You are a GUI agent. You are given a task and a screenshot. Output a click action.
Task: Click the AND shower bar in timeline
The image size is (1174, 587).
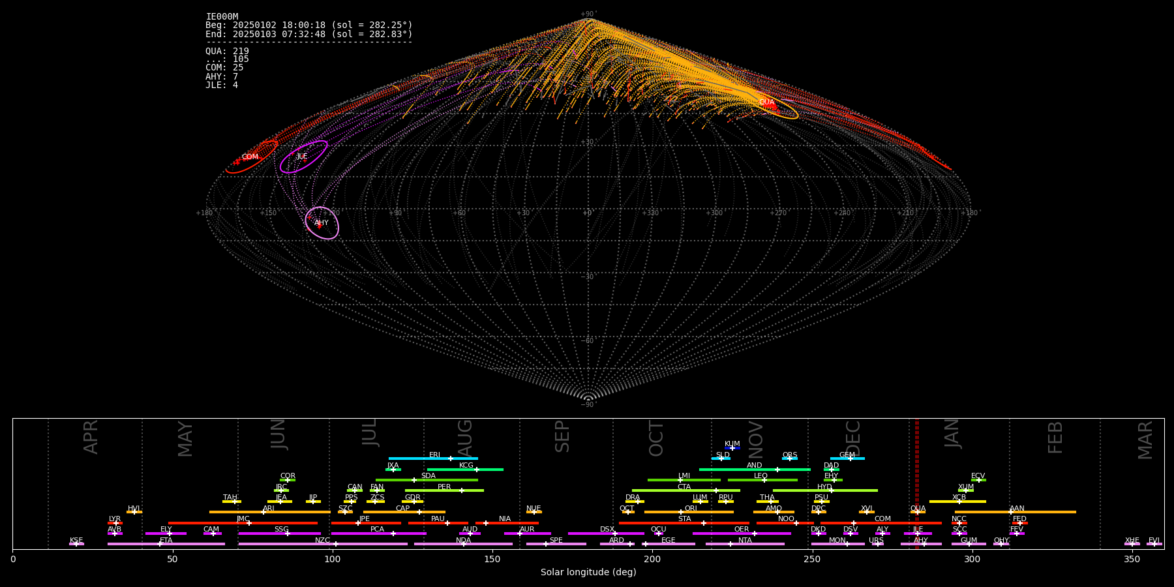click(x=755, y=469)
